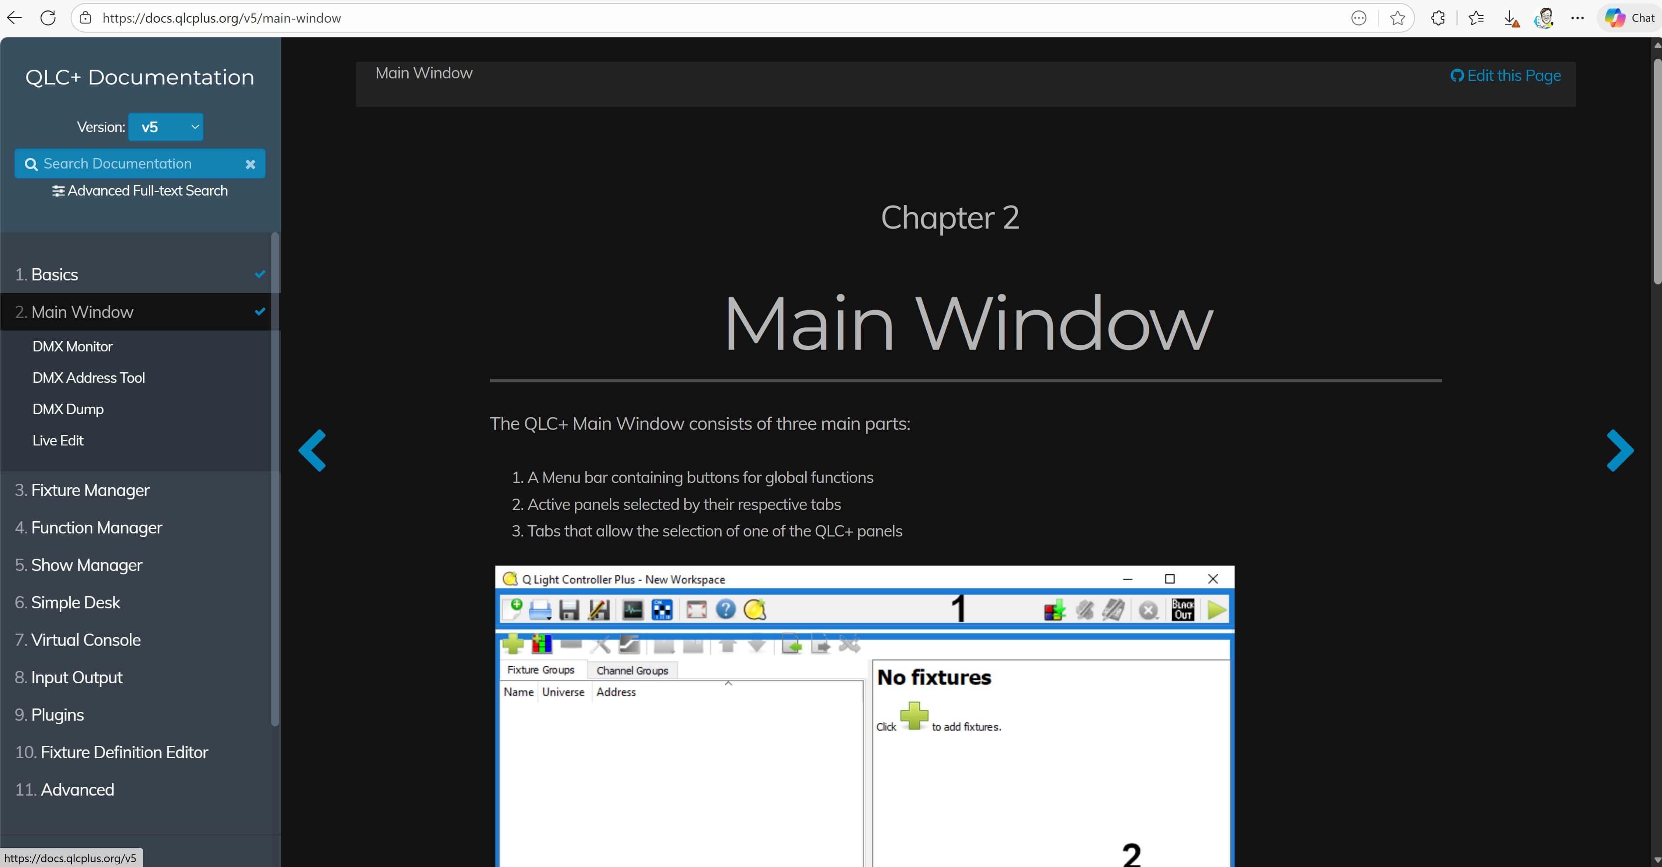Open the version v5 dropdown
The height and width of the screenshot is (867, 1662).
tap(166, 127)
